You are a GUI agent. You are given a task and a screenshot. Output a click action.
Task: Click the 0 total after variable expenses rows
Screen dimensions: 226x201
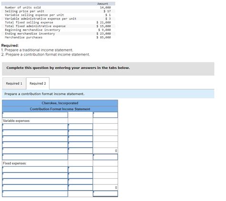pos(105,151)
